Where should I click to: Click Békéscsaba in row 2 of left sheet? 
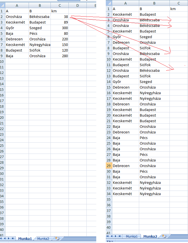(40, 17)
